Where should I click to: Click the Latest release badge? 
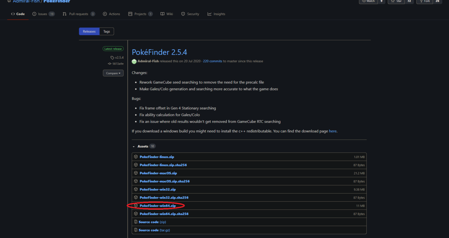tap(113, 49)
